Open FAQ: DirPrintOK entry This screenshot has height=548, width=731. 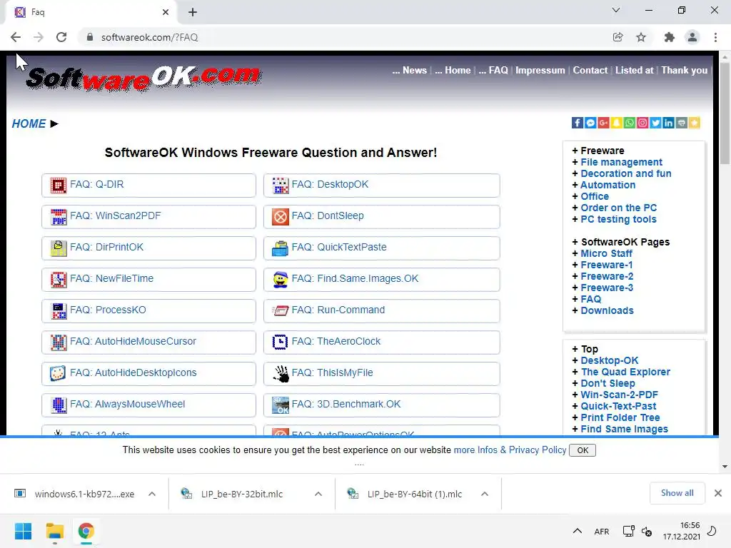coord(148,248)
